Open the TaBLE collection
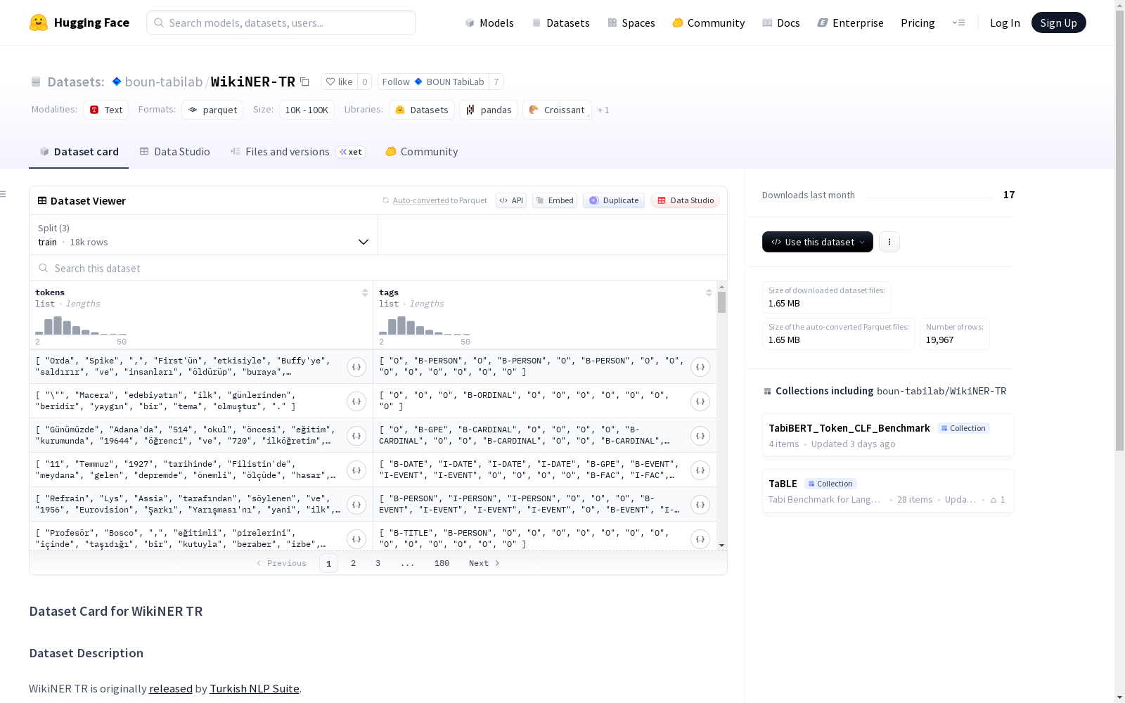 (x=888, y=491)
